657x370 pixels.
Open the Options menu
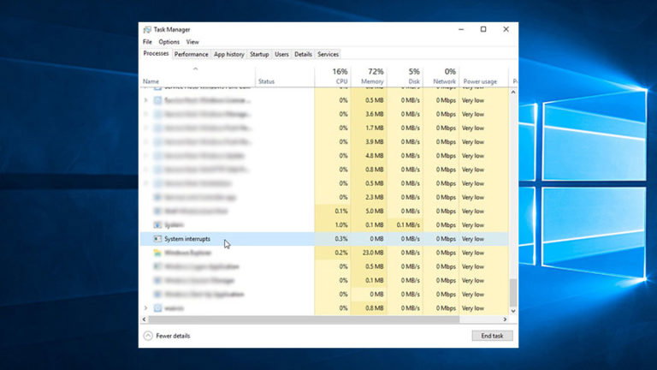pos(169,42)
